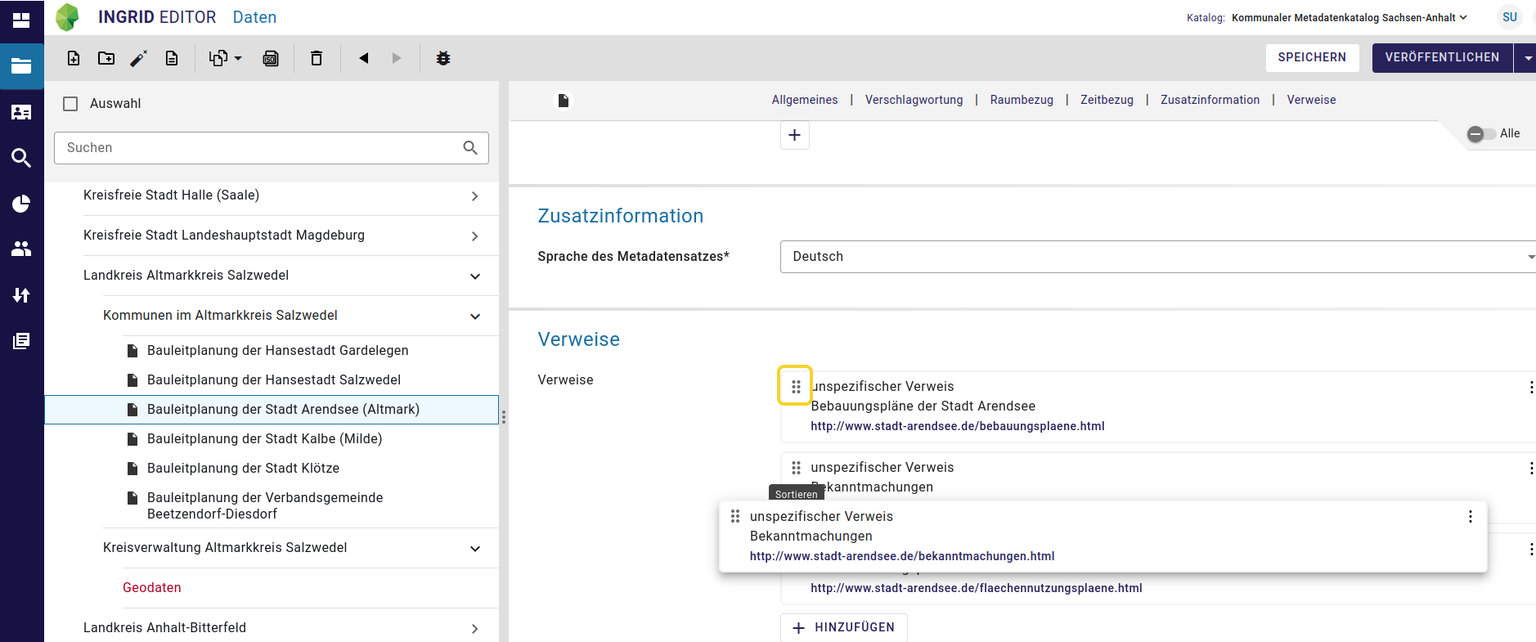Expand Kreisfreie Stadt Halle (Saale)
This screenshot has height=642, width=1536.
tap(475, 196)
